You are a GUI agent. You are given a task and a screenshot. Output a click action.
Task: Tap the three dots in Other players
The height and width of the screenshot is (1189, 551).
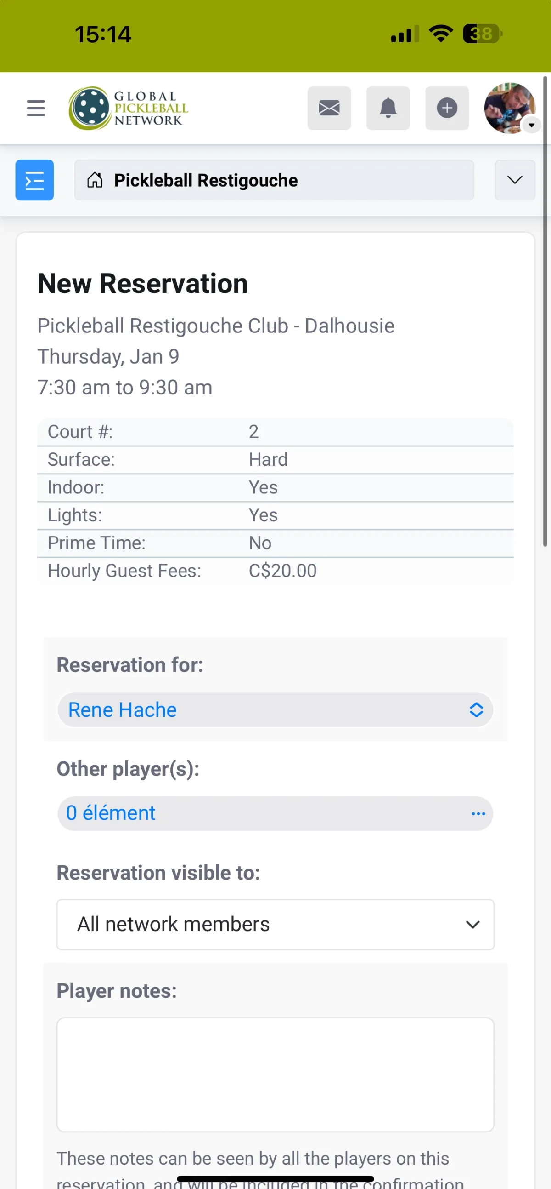478,813
